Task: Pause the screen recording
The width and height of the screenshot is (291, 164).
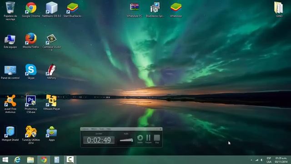Action: pyautogui.click(x=148, y=139)
